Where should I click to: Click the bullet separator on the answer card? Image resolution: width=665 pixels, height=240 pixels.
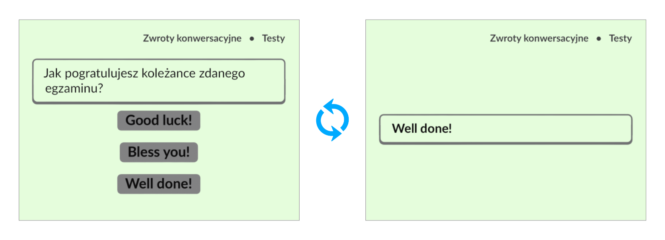599,39
